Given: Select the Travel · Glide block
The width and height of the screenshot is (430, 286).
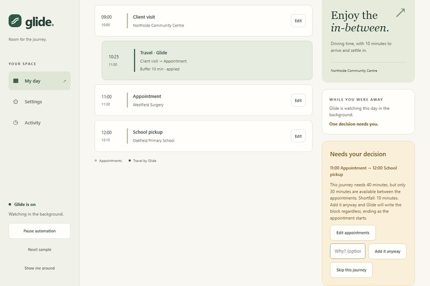Looking at the screenshot, I should tap(207, 61).
